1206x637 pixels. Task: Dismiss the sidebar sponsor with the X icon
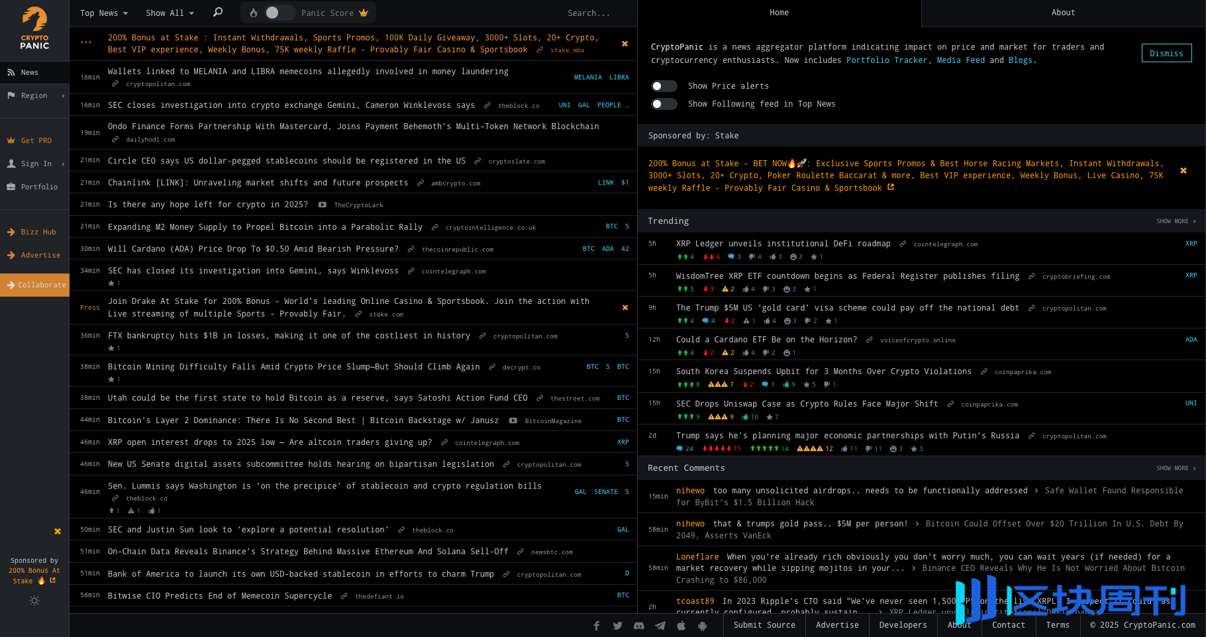(x=58, y=531)
